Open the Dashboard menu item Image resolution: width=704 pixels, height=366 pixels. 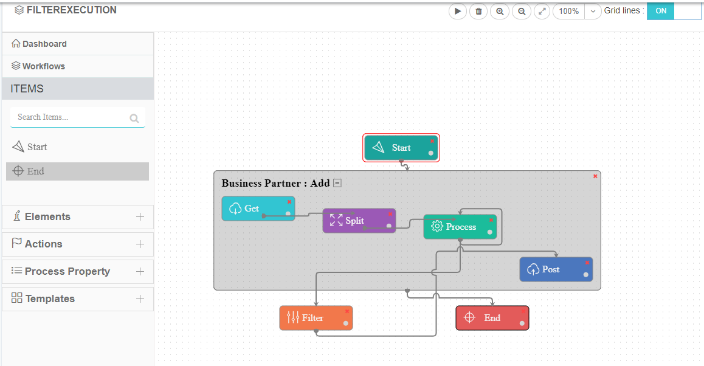44,44
